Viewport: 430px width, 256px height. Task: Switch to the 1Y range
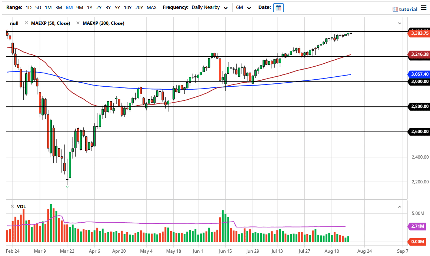click(x=89, y=7)
